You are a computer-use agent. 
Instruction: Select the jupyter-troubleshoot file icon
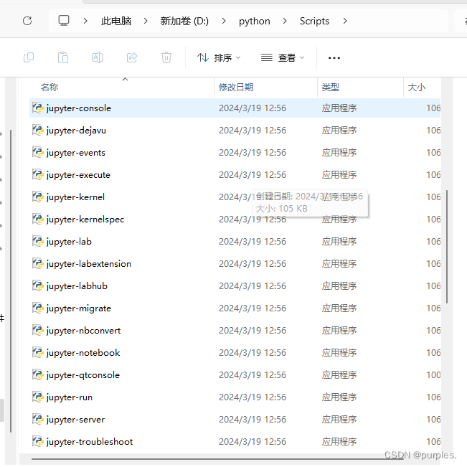coord(38,441)
